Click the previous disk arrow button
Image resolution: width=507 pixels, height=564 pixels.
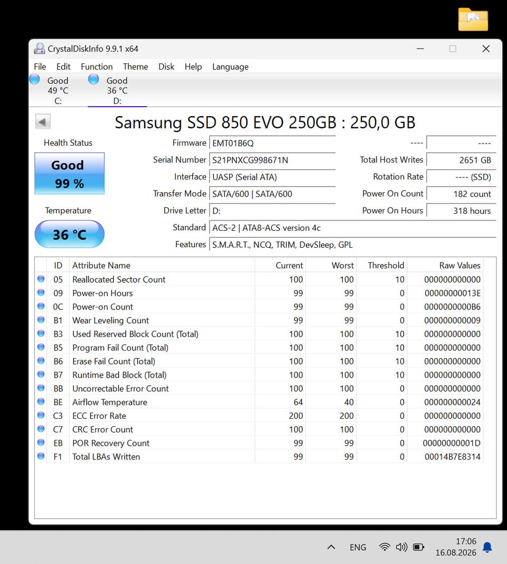43,121
